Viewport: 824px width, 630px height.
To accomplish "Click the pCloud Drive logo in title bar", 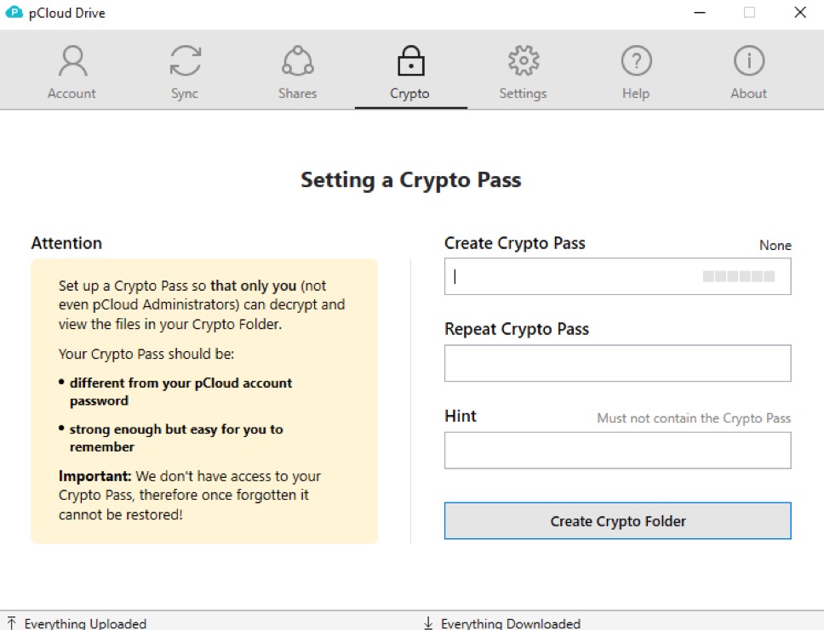I will pyautogui.click(x=14, y=12).
